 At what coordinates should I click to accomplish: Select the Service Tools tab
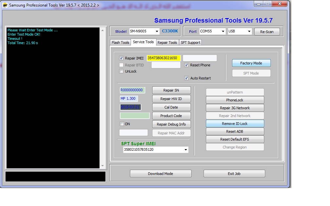click(143, 42)
